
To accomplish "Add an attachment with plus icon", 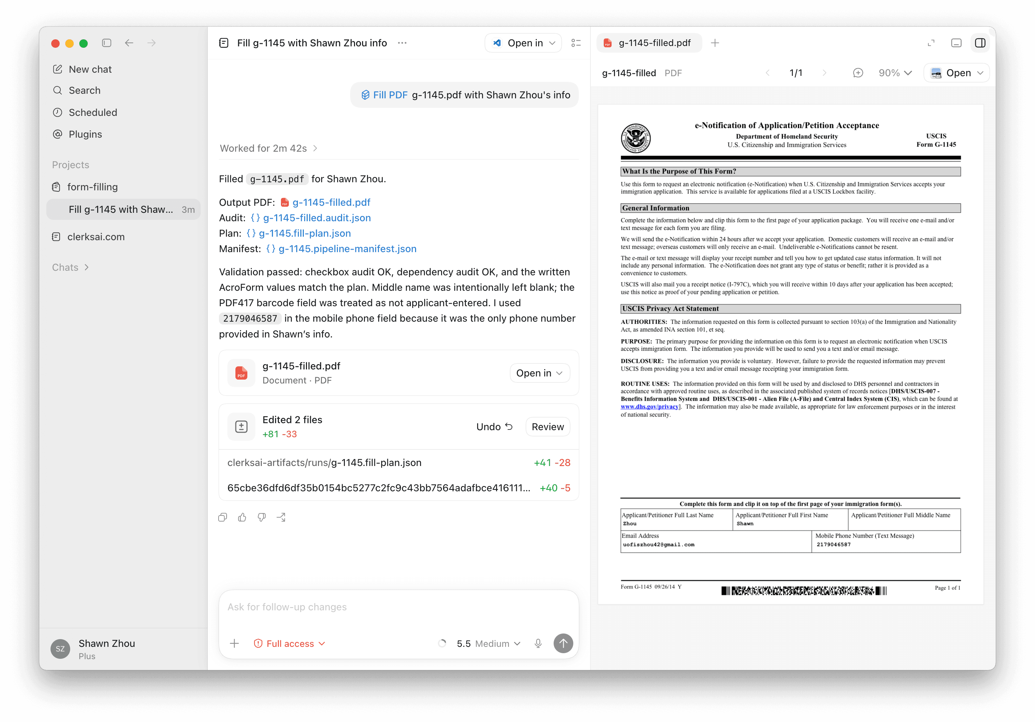I will [x=234, y=643].
